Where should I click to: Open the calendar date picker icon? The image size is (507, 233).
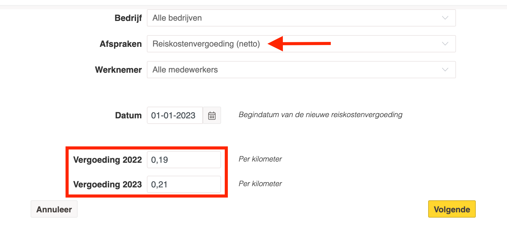point(212,116)
